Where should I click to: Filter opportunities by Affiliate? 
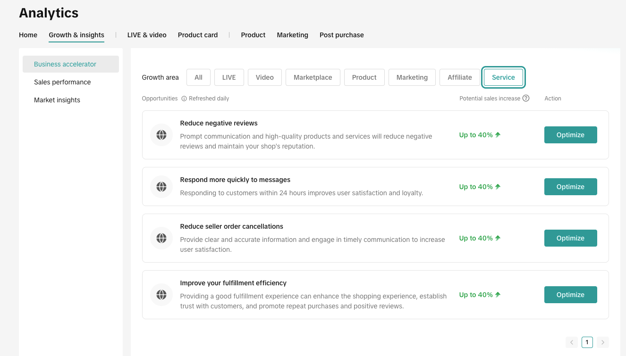459,77
